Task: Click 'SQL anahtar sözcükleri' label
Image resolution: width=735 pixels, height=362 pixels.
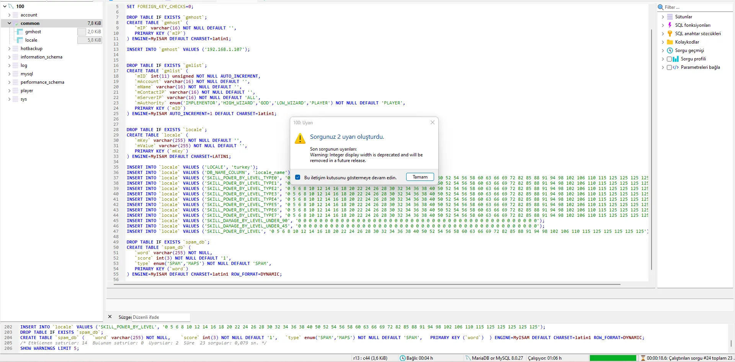Action: 698,34
